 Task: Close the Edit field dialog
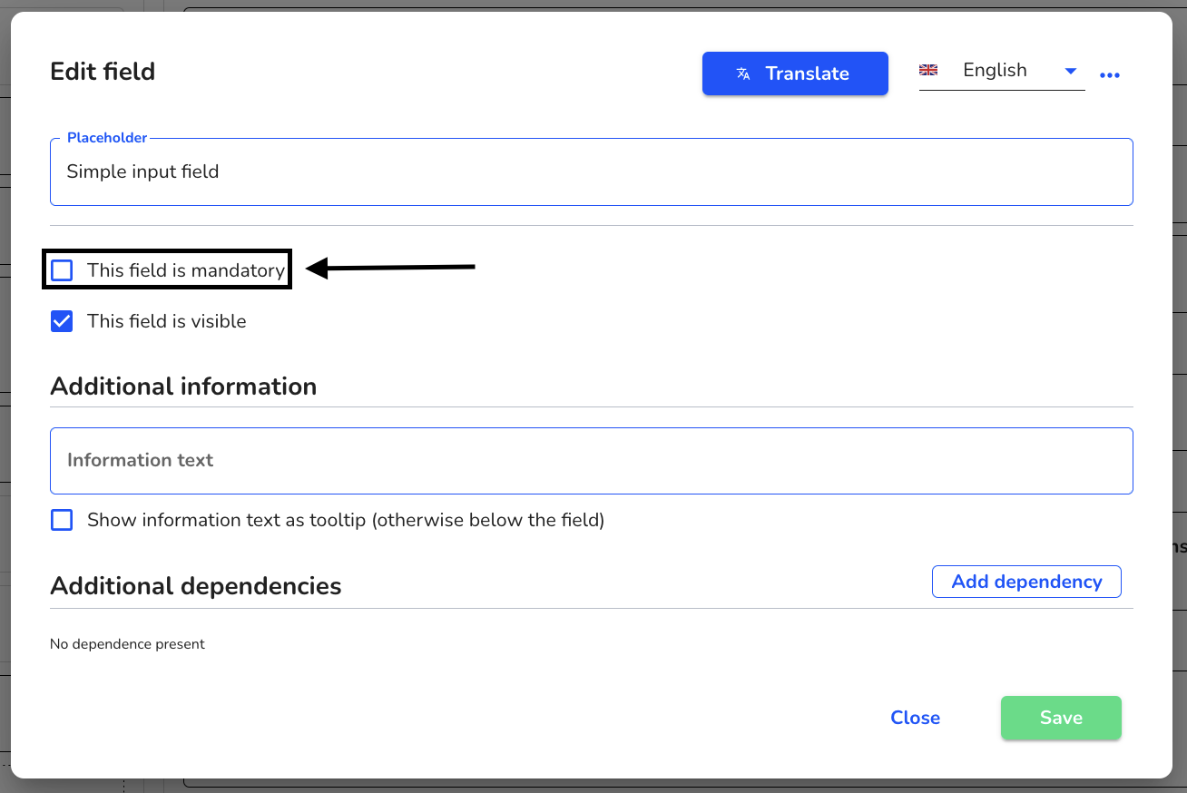(x=915, y=718)
